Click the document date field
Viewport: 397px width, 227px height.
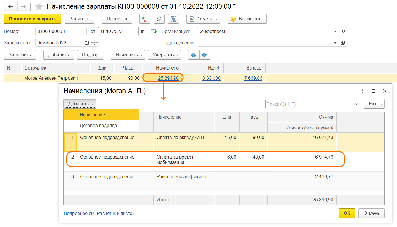118,31
